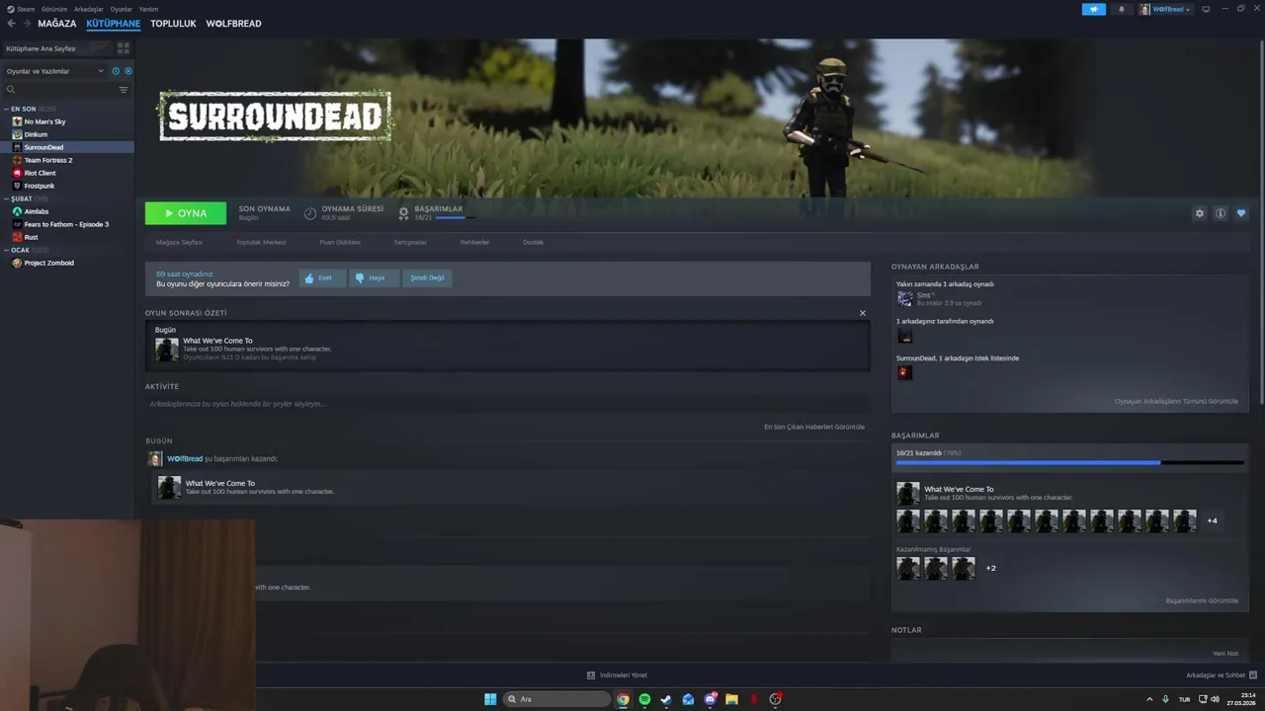Switch library to grid view icon

tap(124, 47)
